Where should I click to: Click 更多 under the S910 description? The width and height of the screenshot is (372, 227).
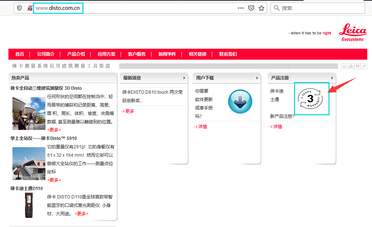click(54, 180)
